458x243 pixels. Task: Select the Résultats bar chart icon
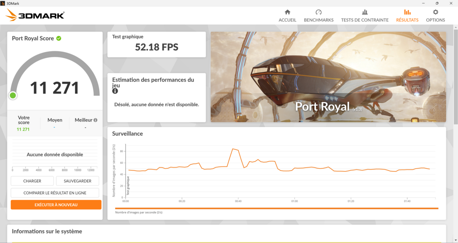click(x=407, y=12)
